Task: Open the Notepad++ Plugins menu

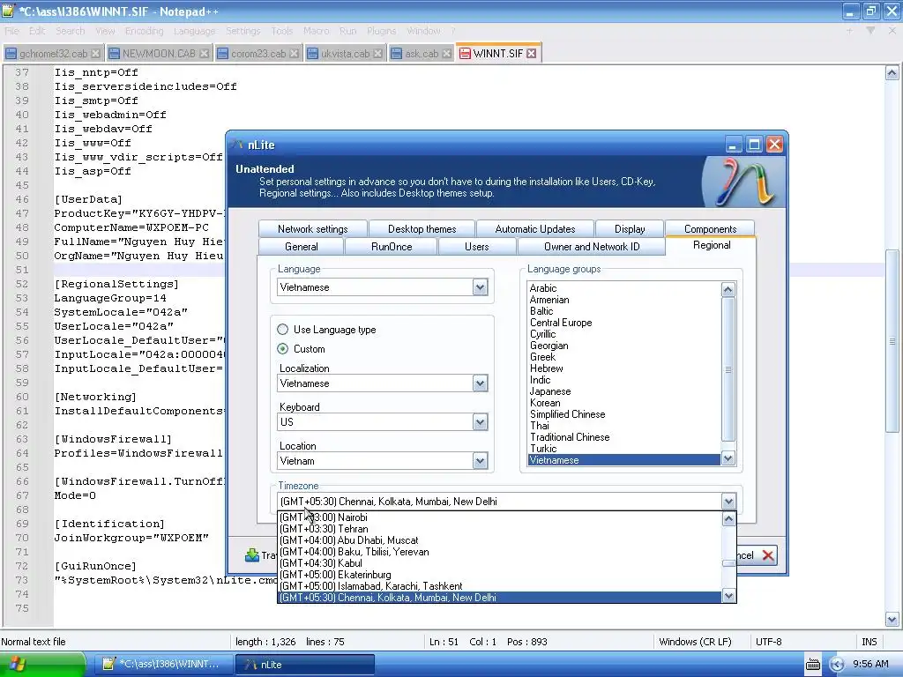Action: pos(381,31)
